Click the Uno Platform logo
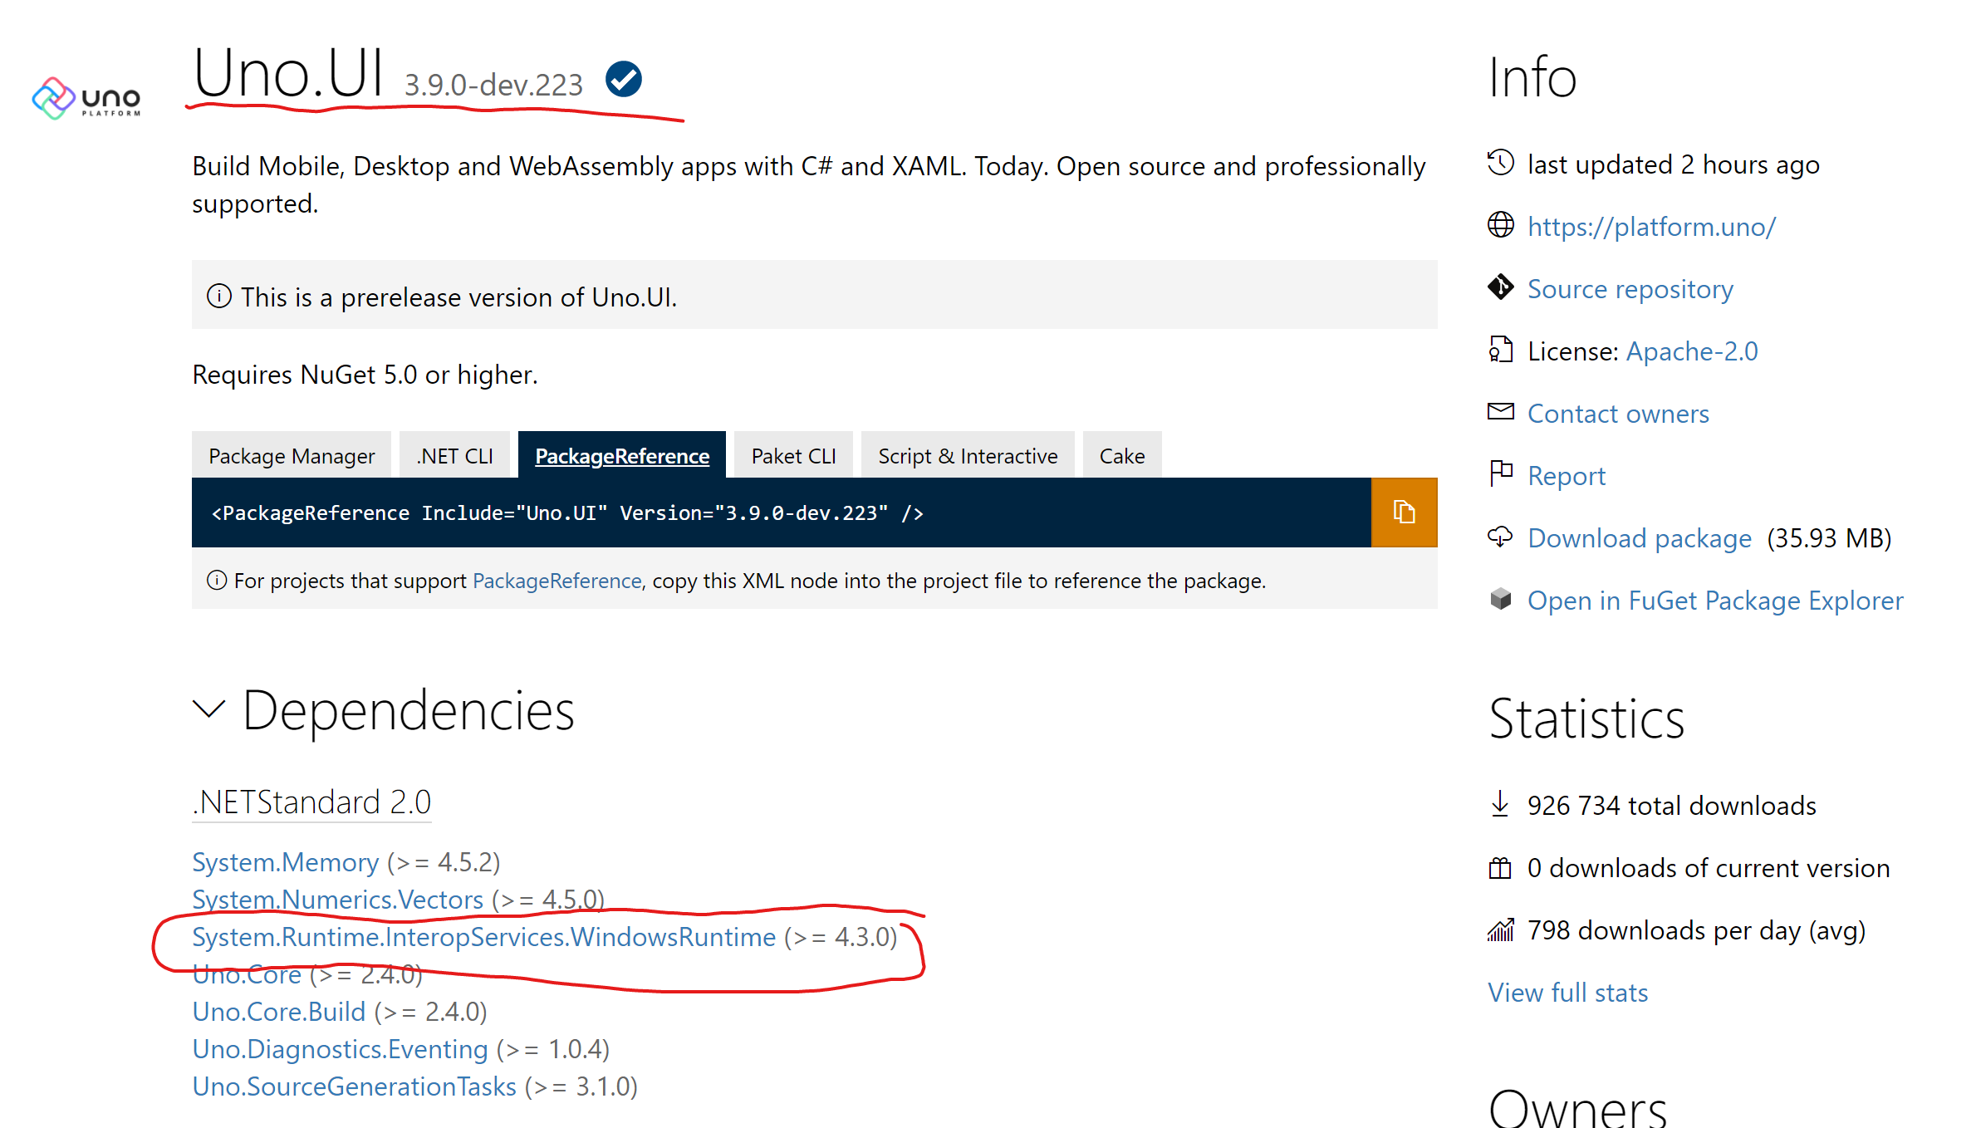The height and width of the screenshot is (1128, 1976). click(x=86, y=99)
